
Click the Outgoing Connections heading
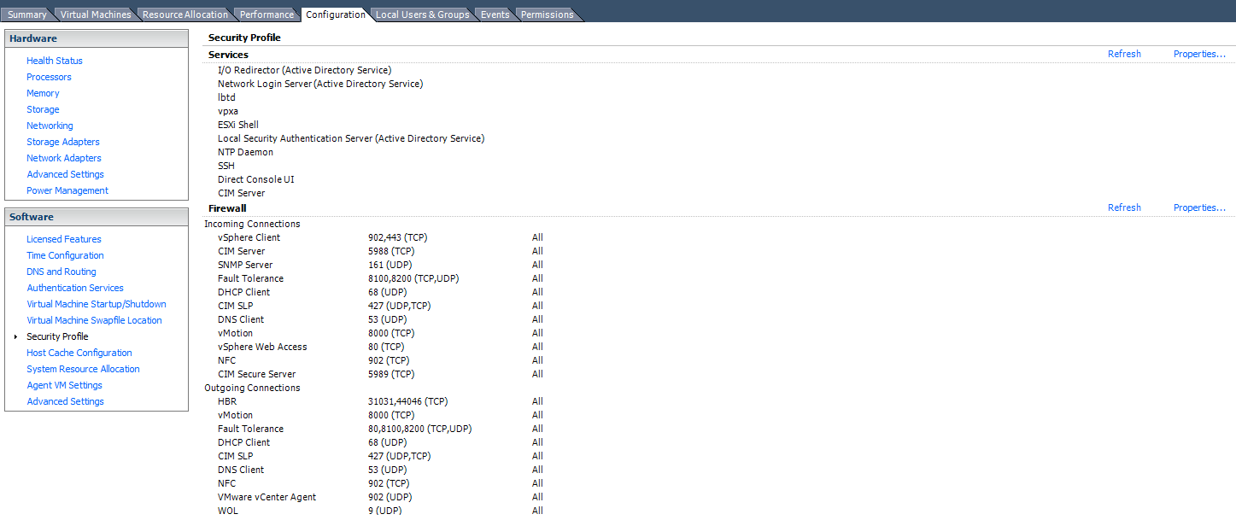tap(252, 388)
